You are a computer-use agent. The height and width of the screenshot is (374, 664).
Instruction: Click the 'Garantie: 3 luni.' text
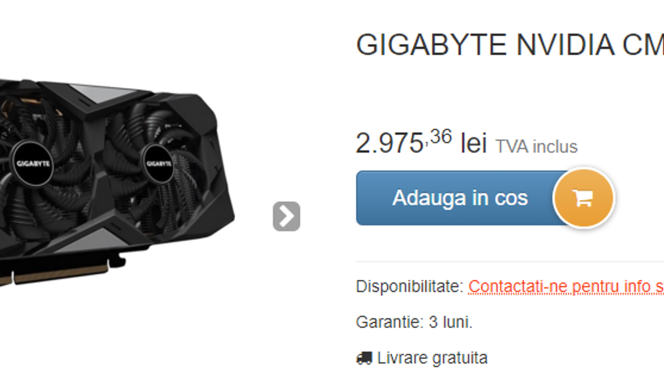coord(414,322)
